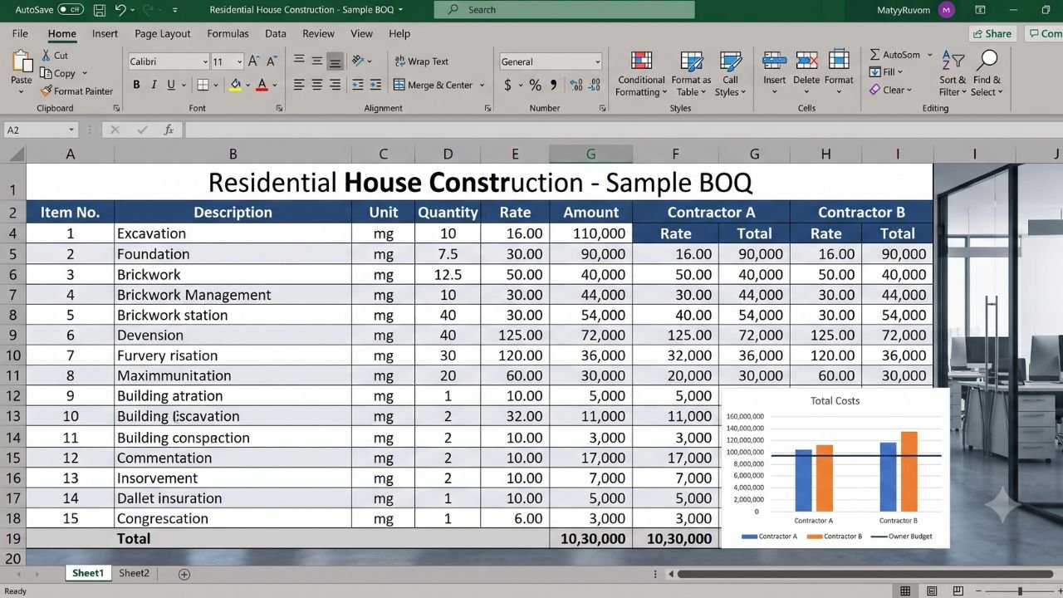The image size is (1063, 598).
Task: Add a new sheet with plus button
Action: coord(184,574)
